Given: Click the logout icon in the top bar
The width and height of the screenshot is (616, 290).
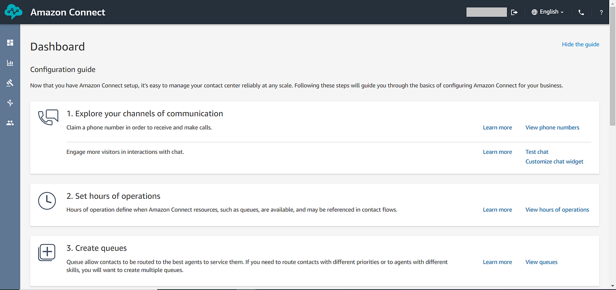Looking at the screenshot, I should tap(514, 12).
